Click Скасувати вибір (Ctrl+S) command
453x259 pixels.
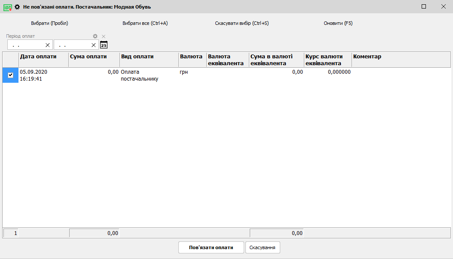tap(242, 23)
